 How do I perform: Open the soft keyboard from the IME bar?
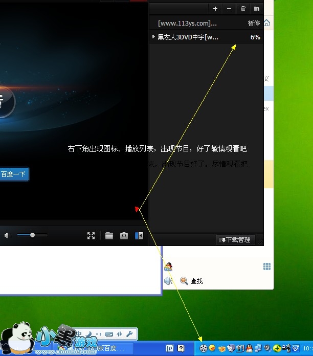(109, 334)
